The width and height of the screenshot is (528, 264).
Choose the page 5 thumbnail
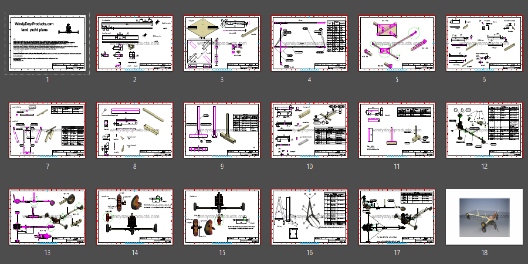(x=397, y=43)
